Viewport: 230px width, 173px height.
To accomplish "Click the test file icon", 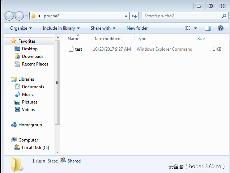I will pos(71,49).
